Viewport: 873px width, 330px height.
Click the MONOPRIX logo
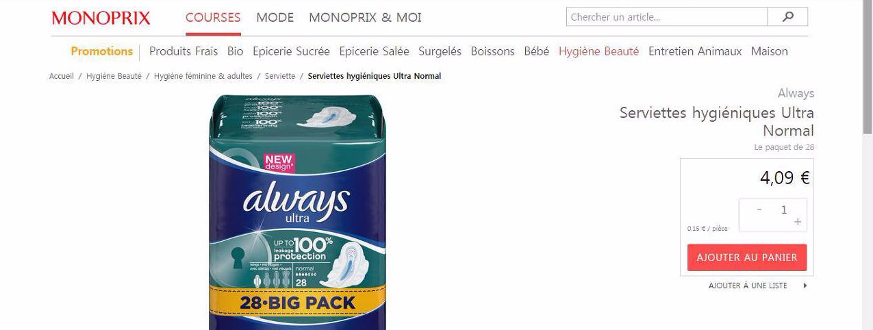pos(101,18)
